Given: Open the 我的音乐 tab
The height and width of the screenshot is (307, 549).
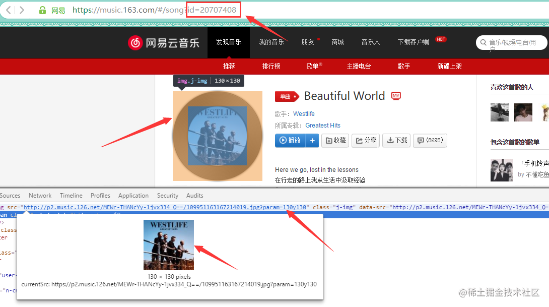Looking at the screenshot, I should tap(271, 42).
